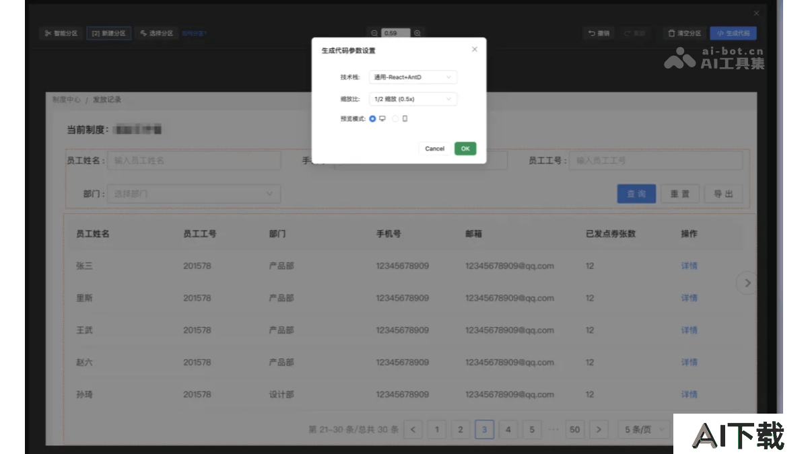This screenshot has height=454, width=808.
Task: Click the 清空分区 trash button
Action: (x=684, y=33)
